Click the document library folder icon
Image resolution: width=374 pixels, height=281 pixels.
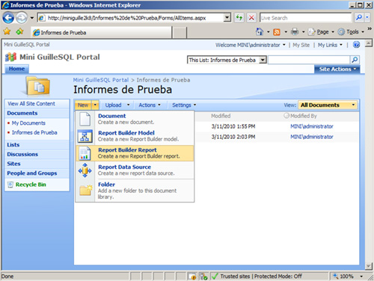(x=38, y=86)
